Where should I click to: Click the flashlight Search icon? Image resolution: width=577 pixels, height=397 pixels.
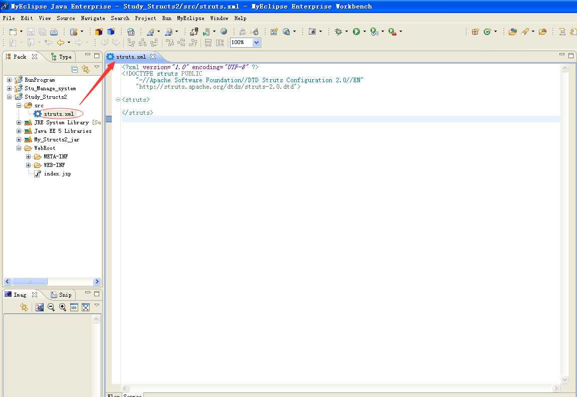click(x=525, y=32)
